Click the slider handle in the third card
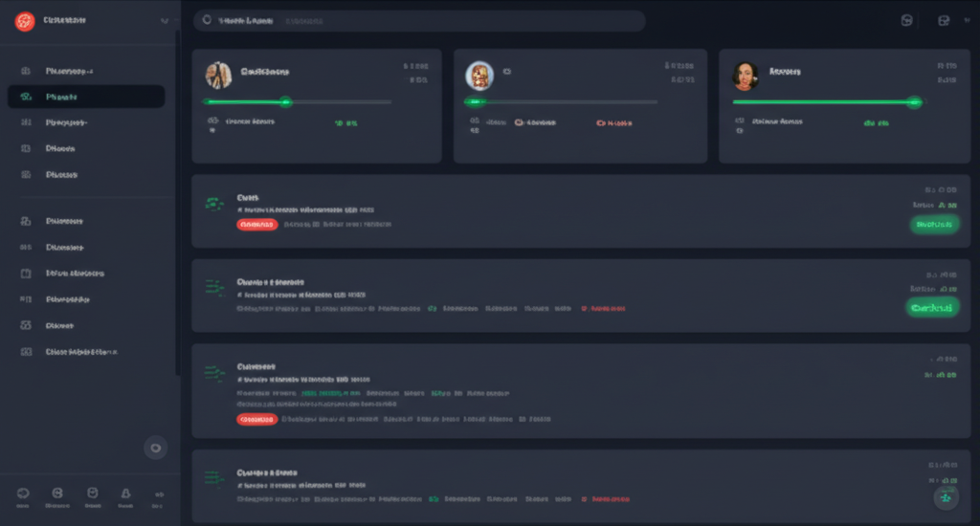Viewport: 980px width, 526px height. click(x=913, y=101)
